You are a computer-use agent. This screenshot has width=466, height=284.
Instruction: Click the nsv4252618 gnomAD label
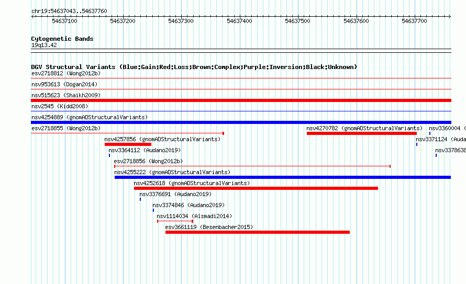point(192,183)
